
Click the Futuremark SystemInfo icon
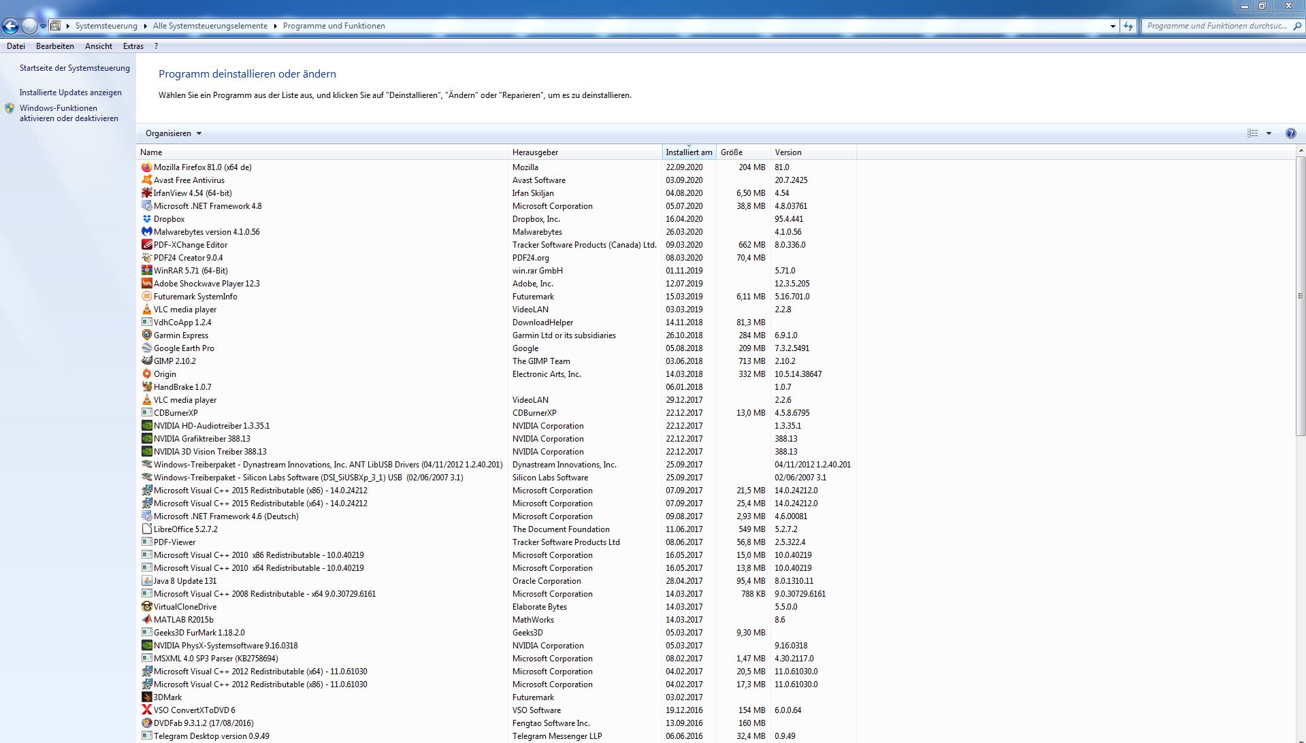click(146, 297)
